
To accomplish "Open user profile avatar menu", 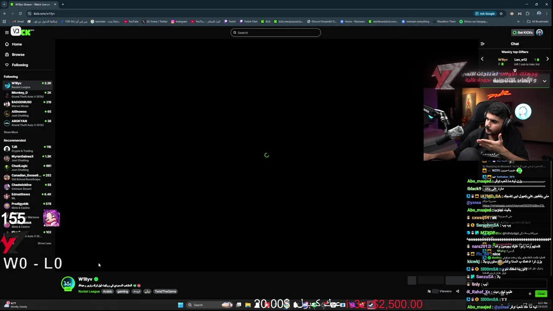I will coord(540,32).
